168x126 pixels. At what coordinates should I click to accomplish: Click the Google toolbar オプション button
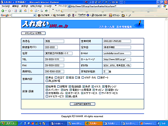(115, 15)
